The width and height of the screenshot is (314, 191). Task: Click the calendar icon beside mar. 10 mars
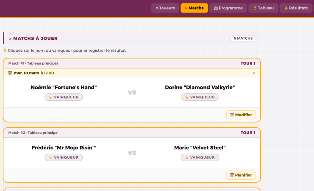pyautogui.click(x=10, y=73)
